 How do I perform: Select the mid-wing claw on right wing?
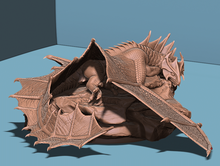tap(165, 120)
